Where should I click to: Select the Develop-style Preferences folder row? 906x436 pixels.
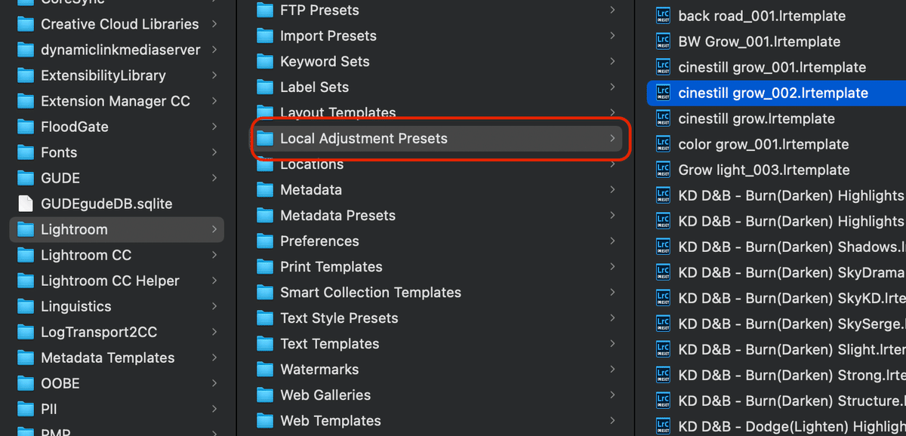tap(319, 241)
